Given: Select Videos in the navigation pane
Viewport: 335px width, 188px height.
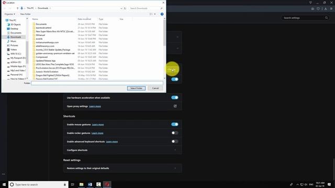Looking at the screenshot, I should coord(13,50).
